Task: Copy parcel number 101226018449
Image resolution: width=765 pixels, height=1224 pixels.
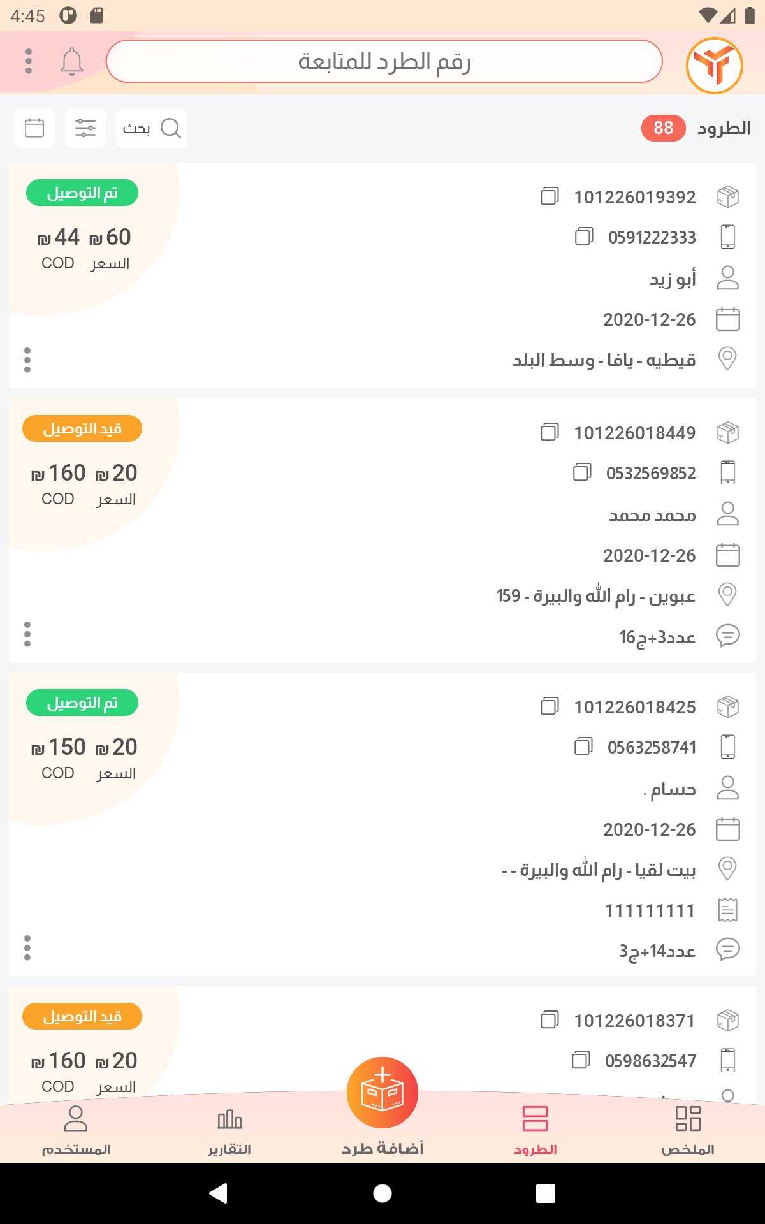Action: (550, 432)
